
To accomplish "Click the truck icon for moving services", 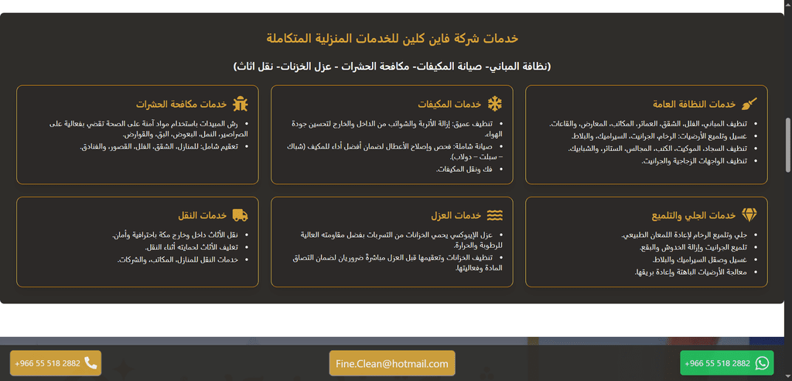I will point(241,215).
